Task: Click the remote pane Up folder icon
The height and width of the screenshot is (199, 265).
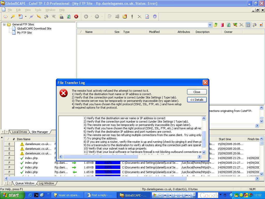Action: pyautogui.click(x=216, y=25)
